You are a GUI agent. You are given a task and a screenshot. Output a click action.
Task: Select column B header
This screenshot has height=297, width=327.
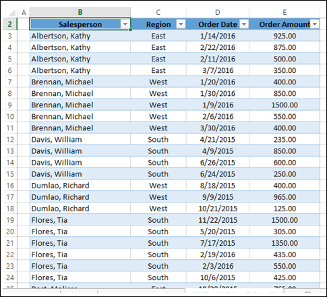[80, 12]
